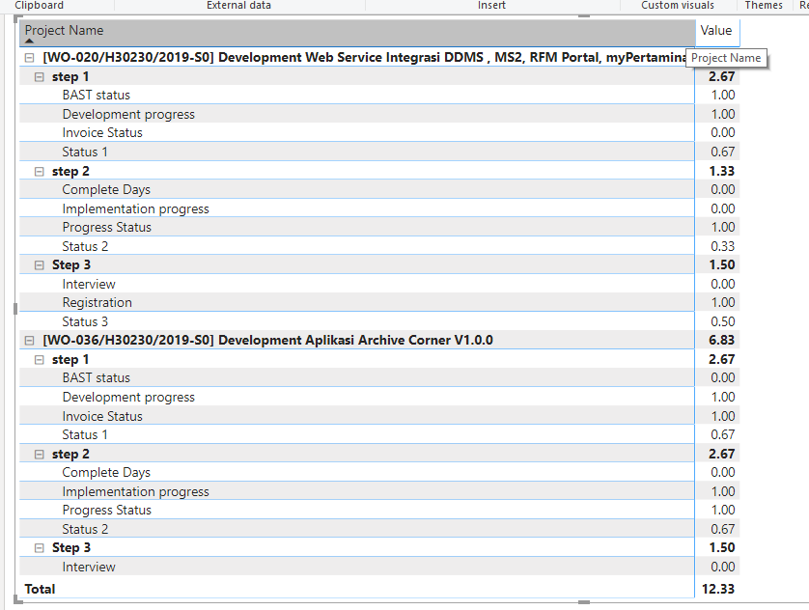Screen dimensions: 809x610
Task: Click the Value column header
Action: (x=715, y=30)
